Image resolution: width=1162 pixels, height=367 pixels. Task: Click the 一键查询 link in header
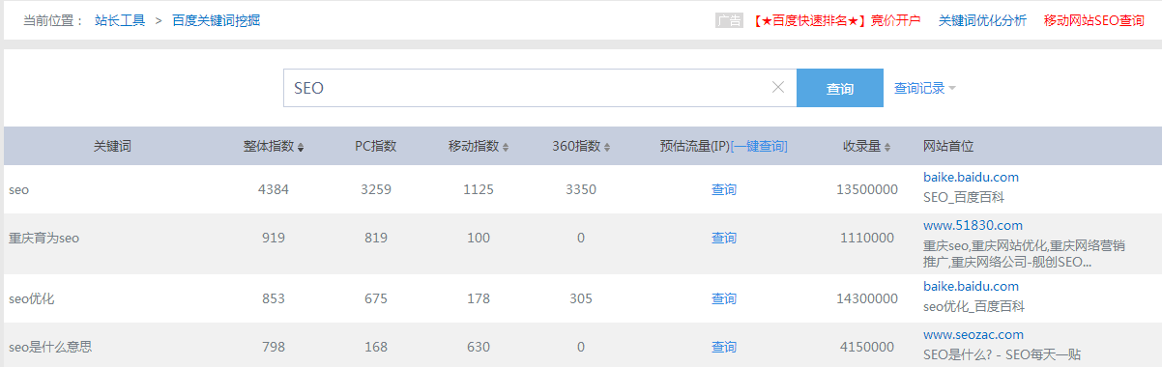coord(759,147)
